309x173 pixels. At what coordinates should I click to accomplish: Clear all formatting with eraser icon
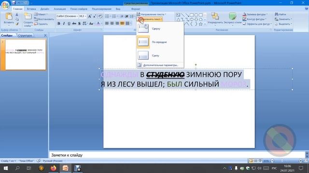pyautogui.click(x=100, y=16)
